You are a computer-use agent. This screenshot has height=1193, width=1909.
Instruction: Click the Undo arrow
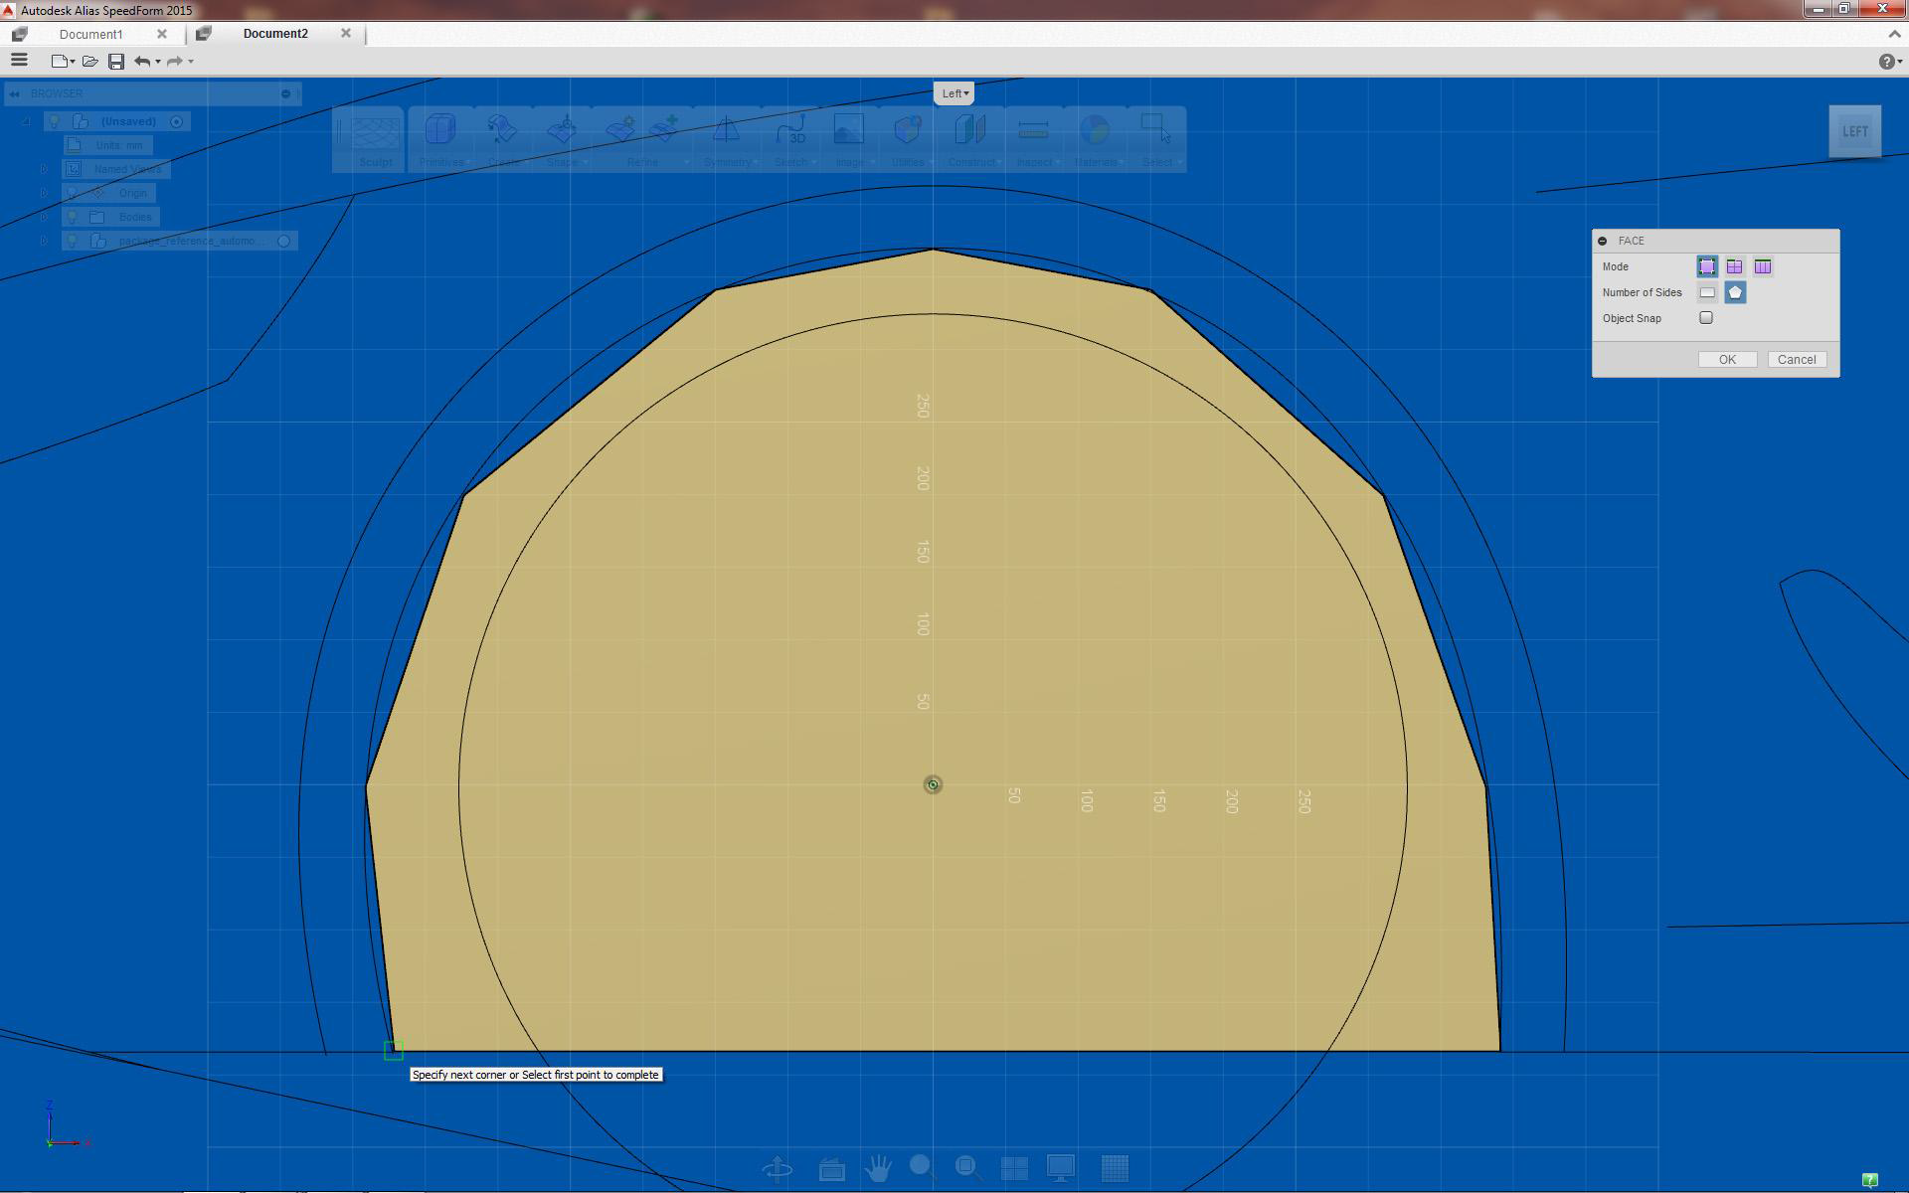[x=142, y=62]
